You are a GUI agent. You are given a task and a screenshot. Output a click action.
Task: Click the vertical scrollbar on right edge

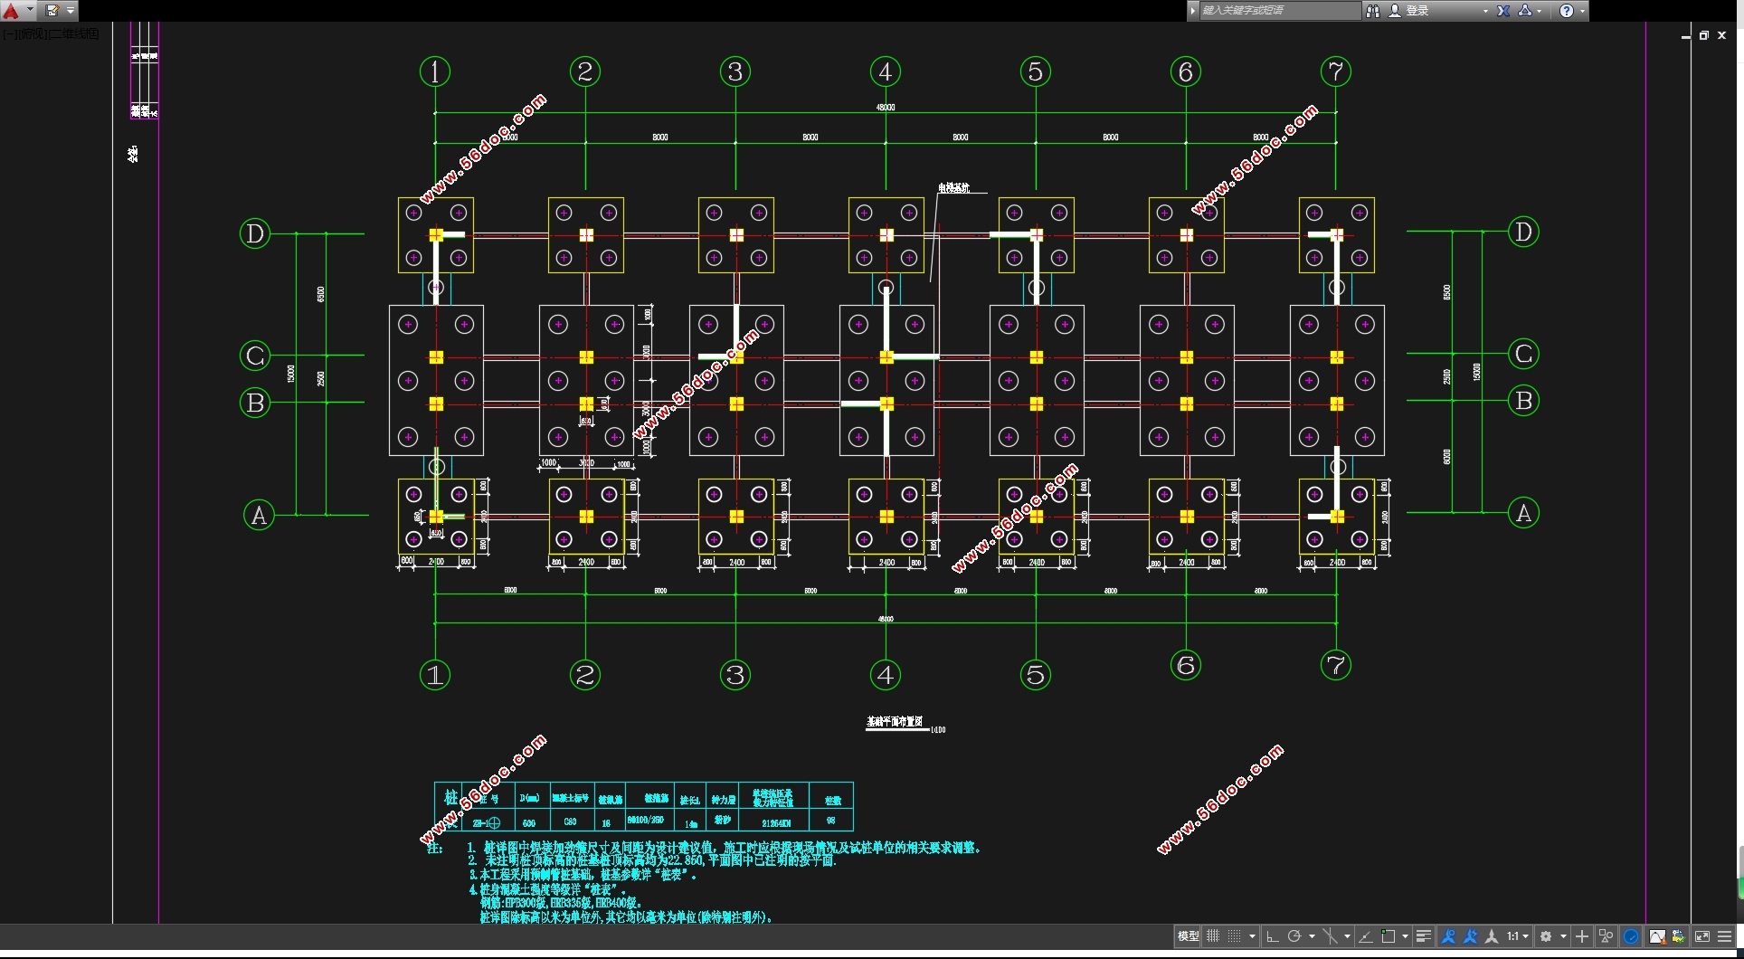[1740, 874]
